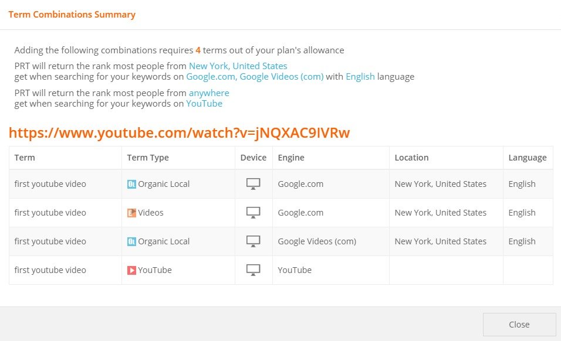
Task: Click the "Term Type" column header
Action: pyautogui.click(x=148, y=158)
